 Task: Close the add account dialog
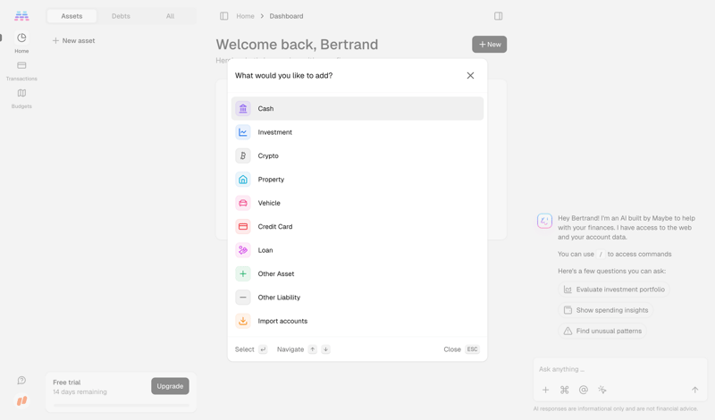click(470, 75)
